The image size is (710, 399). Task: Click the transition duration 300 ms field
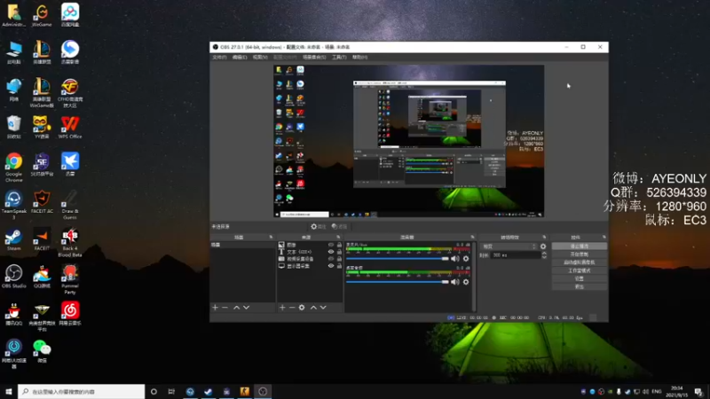tap(516, 255)
